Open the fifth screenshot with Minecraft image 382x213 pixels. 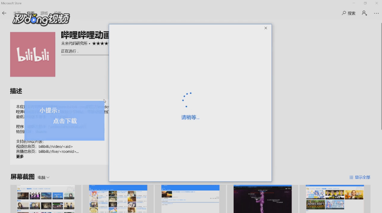coord(335,199)
